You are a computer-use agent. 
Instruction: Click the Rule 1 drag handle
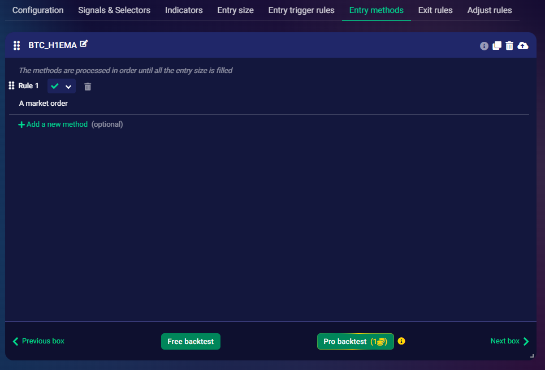tap(11, 85)
